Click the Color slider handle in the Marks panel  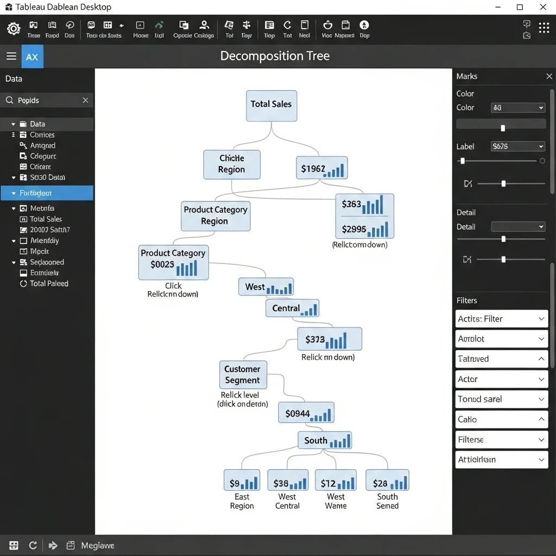click(502, 129)
